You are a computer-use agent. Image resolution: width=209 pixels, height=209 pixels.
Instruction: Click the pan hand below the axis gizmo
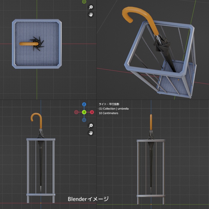[91, 133]
